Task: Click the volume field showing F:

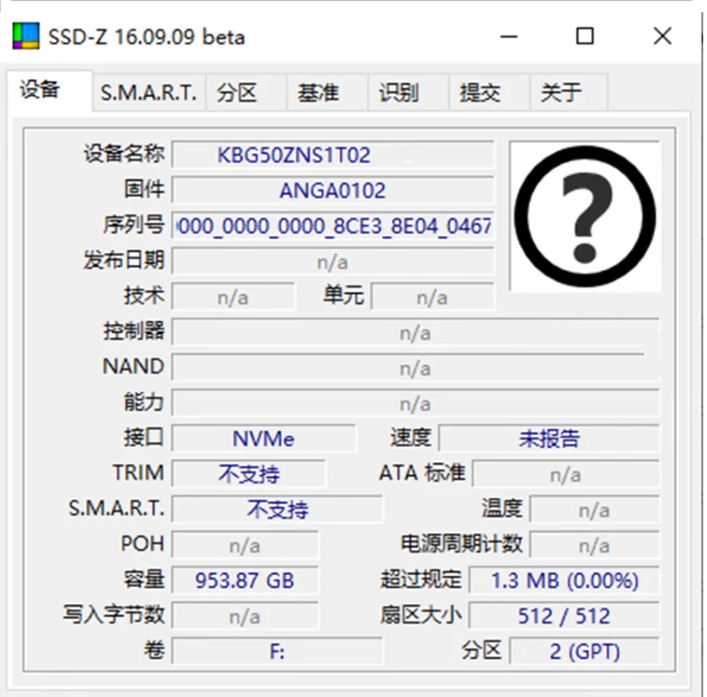Action: click(x=277, y=651)
